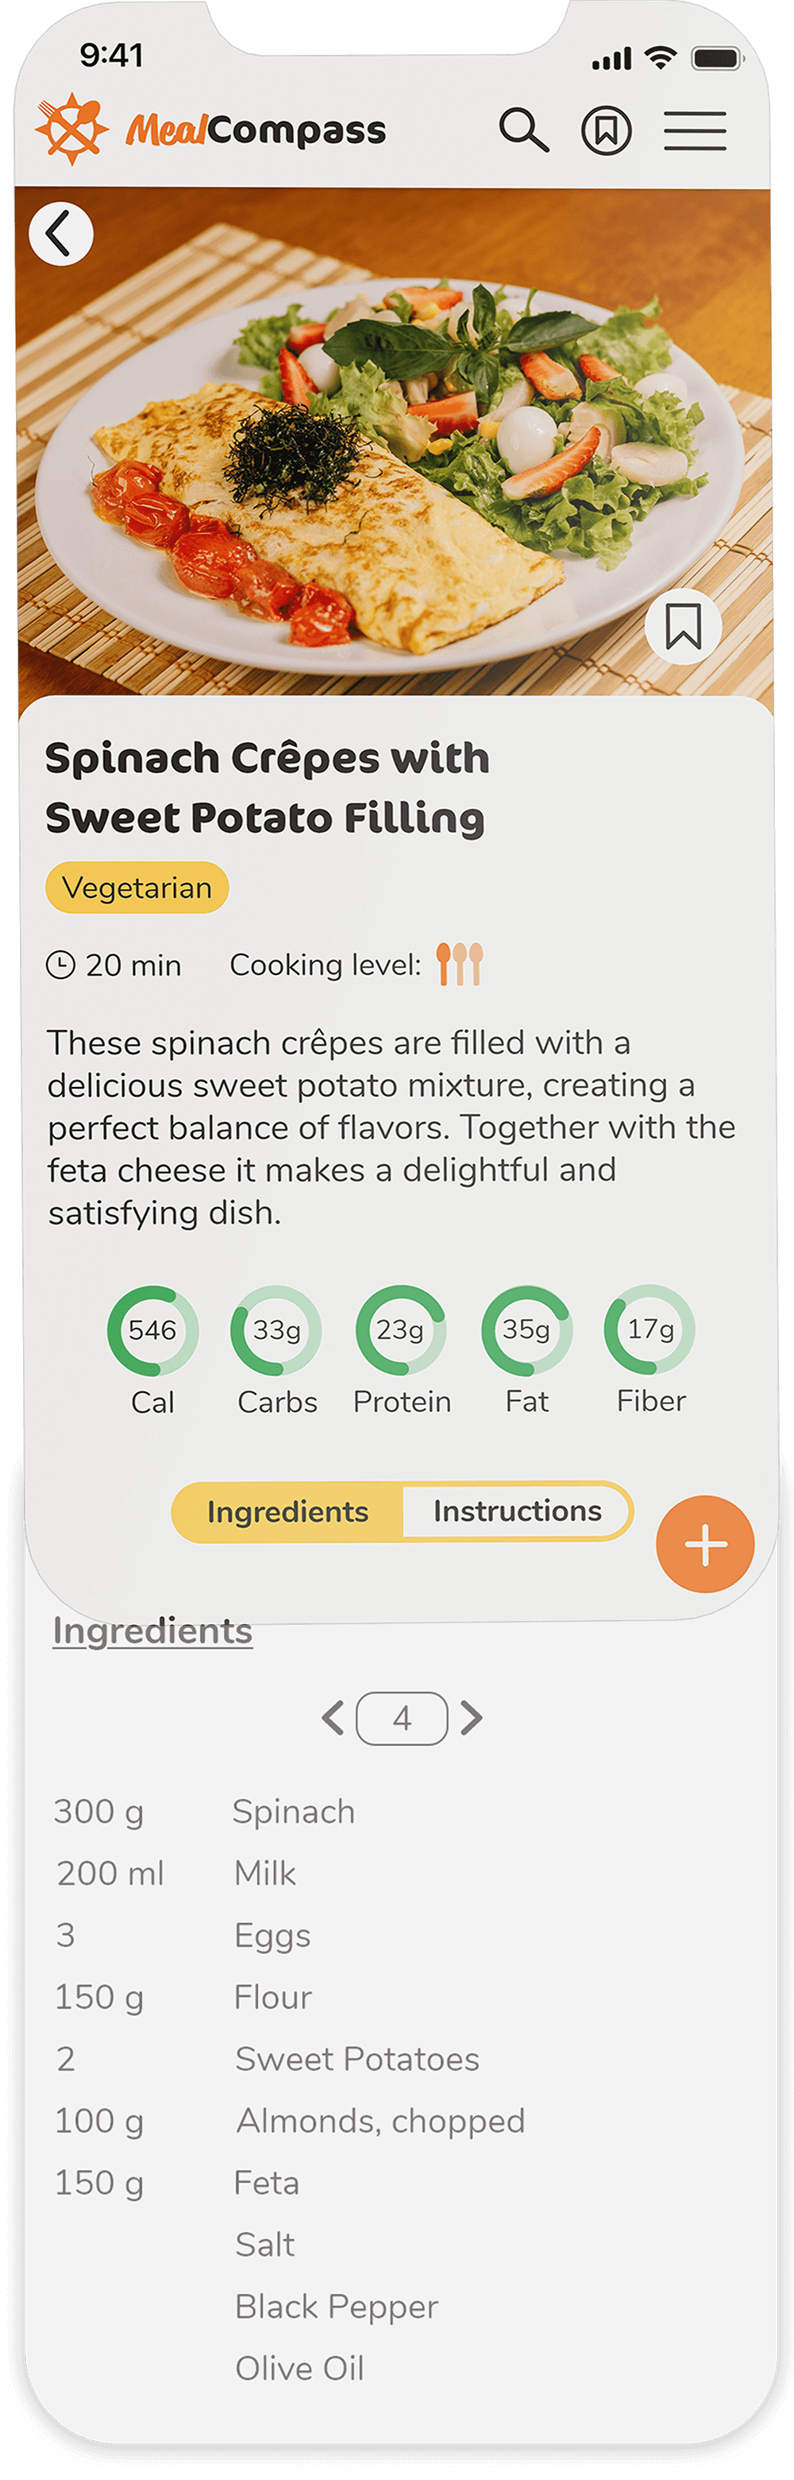Select the cooking level spoons icon
The height and width of the screenshot is (2480, 794).
[460, 963]
